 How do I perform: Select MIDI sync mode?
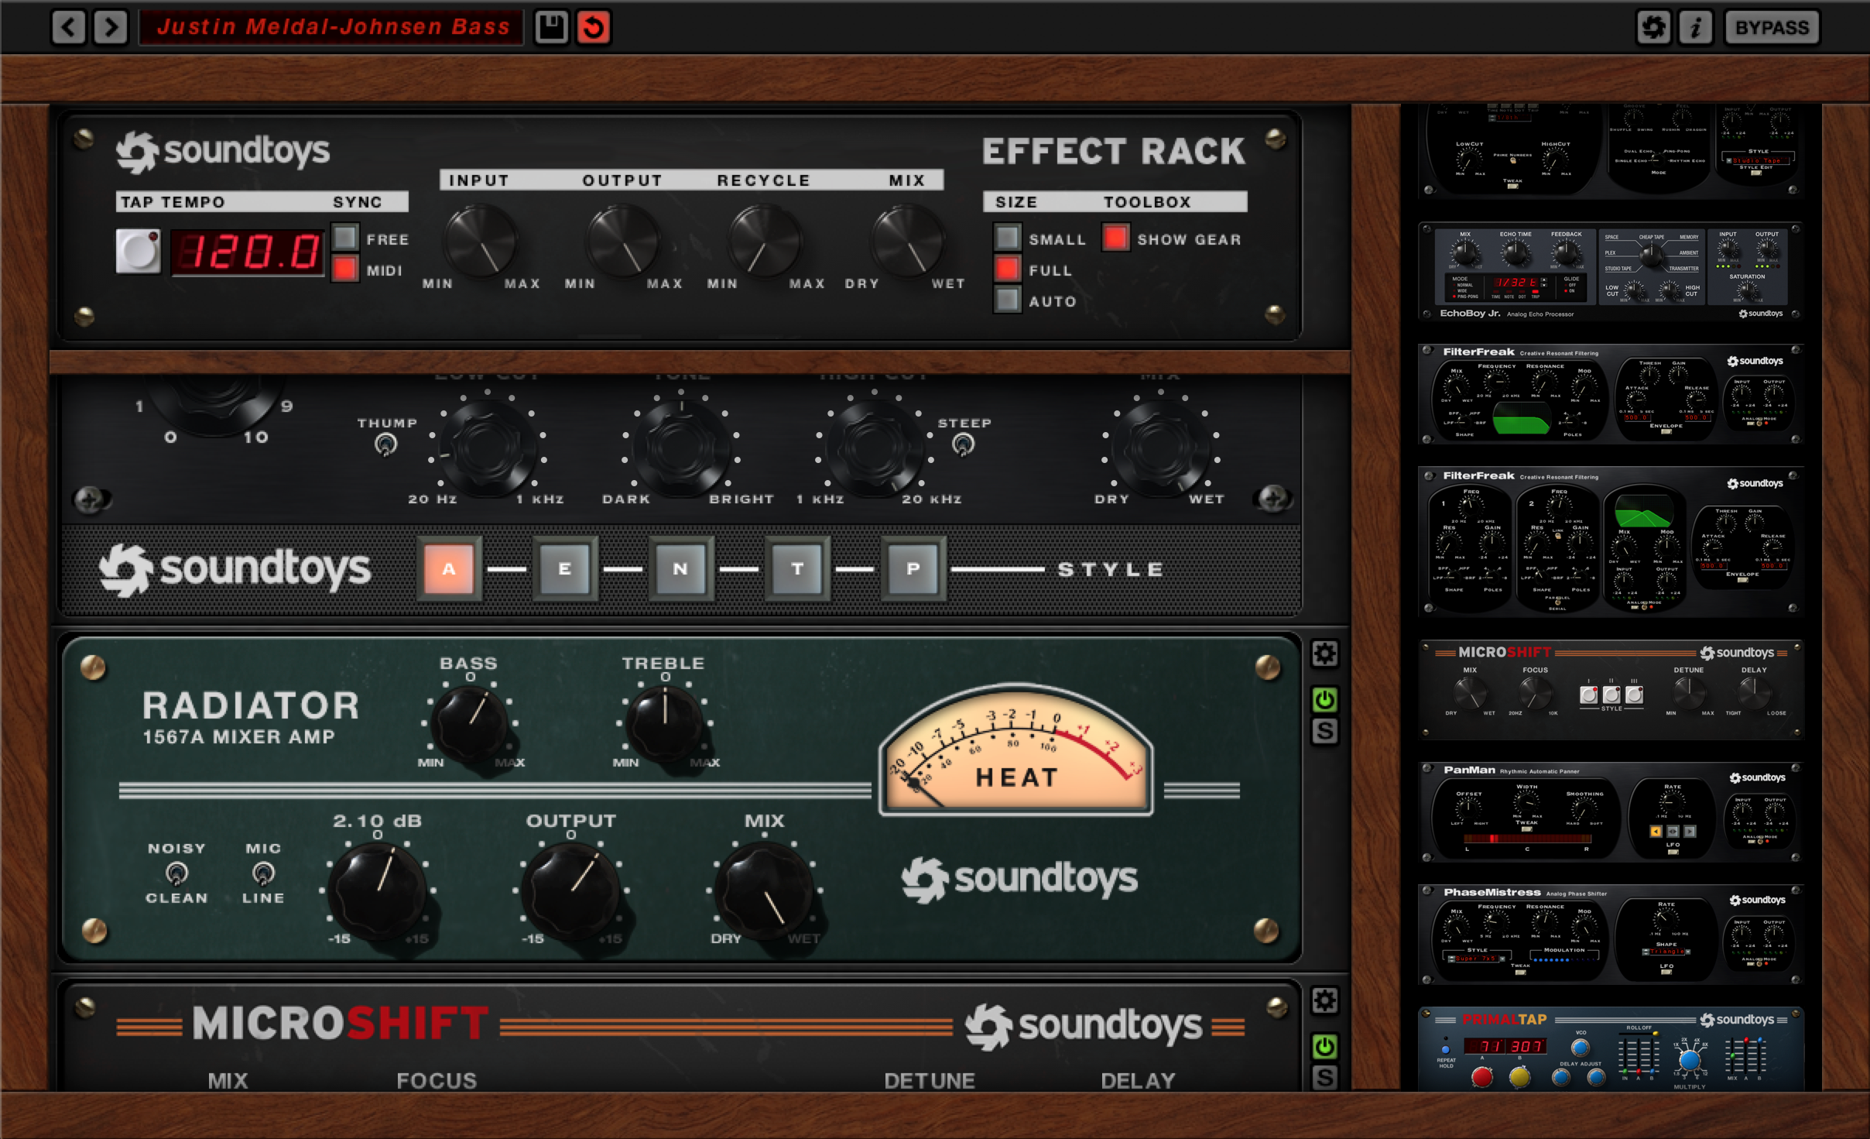(345, 269)
